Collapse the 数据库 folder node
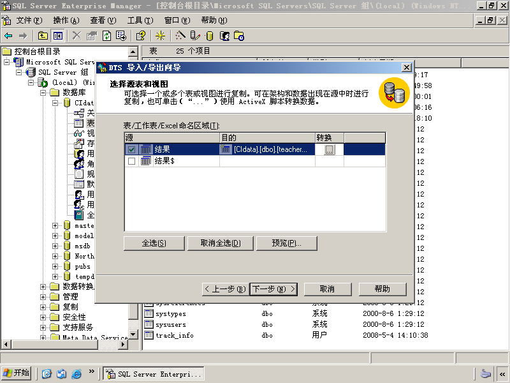Screen dimensions: 510x383 click(x=43, y=93)
